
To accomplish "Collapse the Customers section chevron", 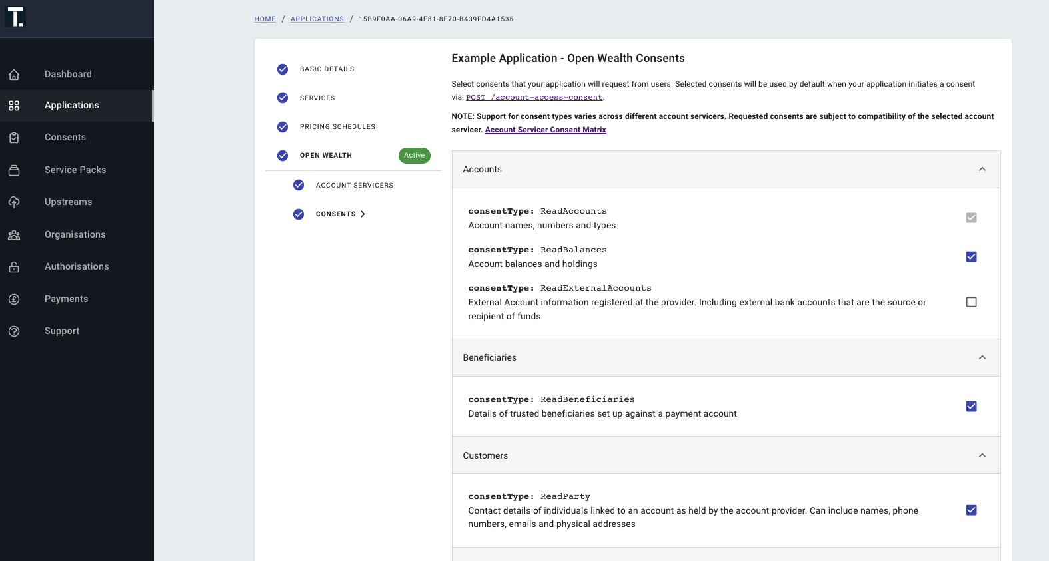I will pos(982,456).
